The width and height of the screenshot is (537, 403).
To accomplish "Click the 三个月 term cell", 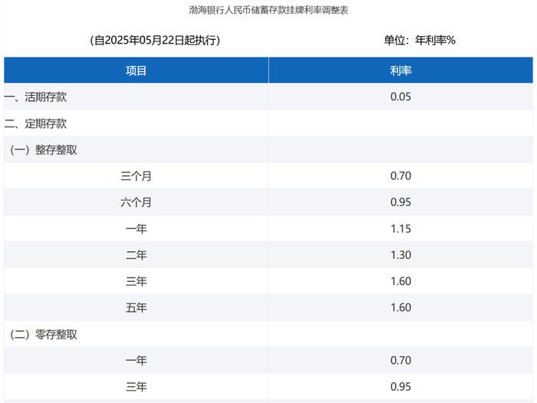I will pos(136,176).
